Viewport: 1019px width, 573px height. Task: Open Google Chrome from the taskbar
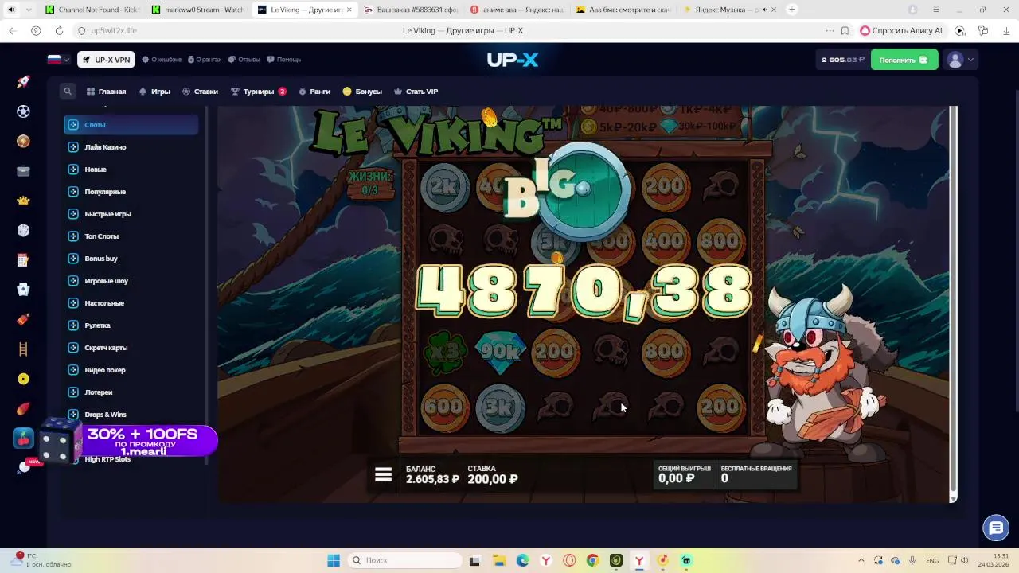click(x=592, y=560)
